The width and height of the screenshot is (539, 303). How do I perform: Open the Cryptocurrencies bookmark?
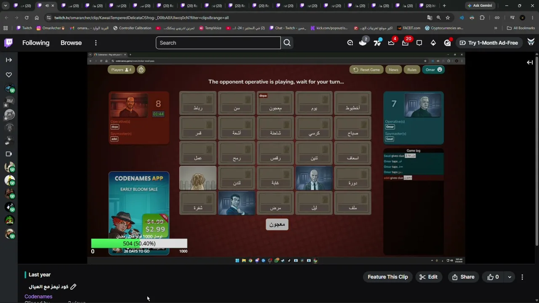[x=444, y=28]
